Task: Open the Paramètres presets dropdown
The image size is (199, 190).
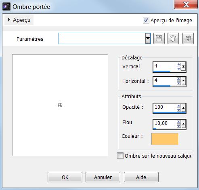Action: tap(148, 38)
